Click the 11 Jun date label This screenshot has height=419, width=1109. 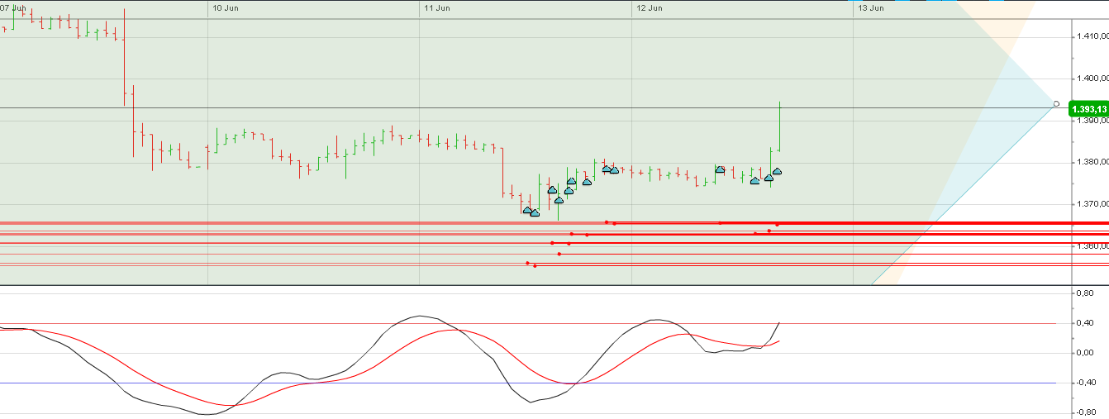(x=436, y=8)
